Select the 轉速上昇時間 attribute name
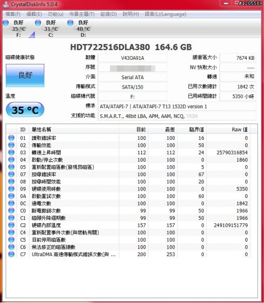 point(46,153)
